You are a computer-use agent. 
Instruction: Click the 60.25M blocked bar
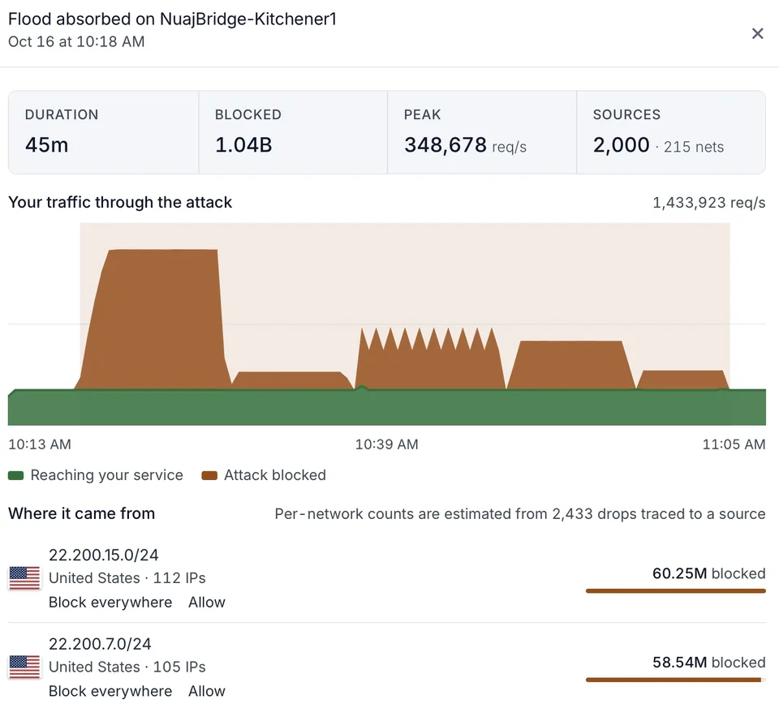pyautogui.click(x=676, y=591)
